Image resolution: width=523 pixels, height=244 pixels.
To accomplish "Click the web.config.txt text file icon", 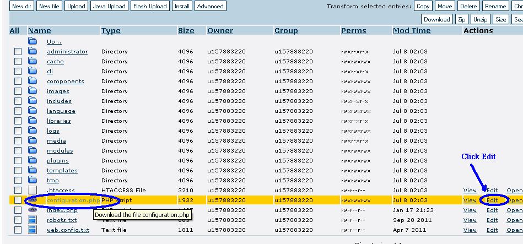I will (x=33, y=230).
